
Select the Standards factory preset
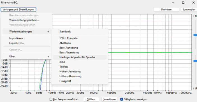pos(80,32)
